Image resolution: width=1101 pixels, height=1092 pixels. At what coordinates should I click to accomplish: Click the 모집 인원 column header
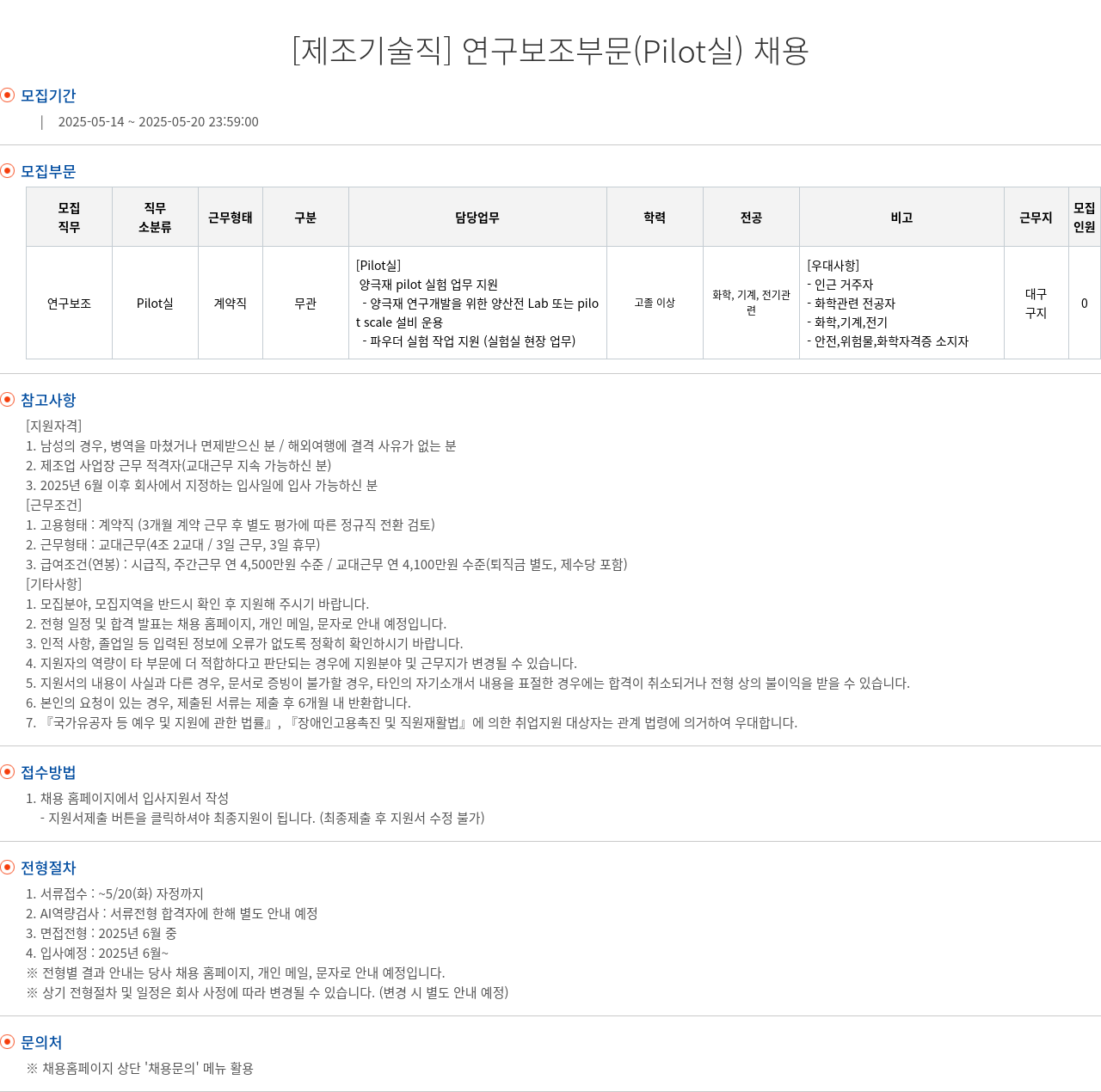coord(1084,217)
